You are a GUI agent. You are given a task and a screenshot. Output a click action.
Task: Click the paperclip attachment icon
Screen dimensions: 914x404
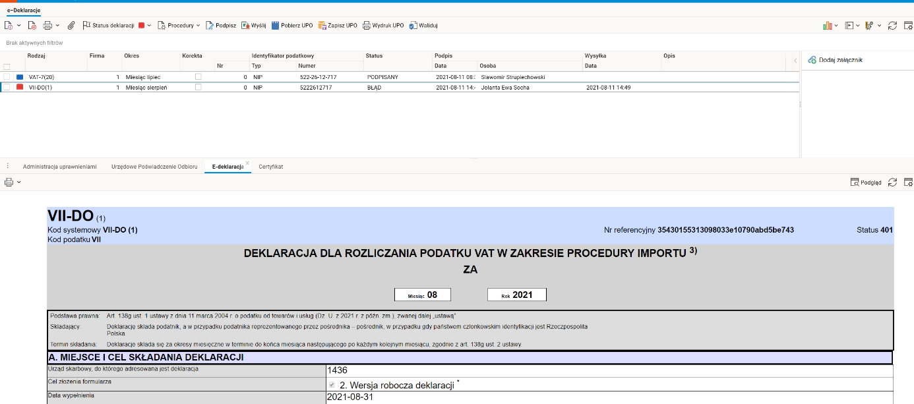pyautogui.click(x=71, y=25)
